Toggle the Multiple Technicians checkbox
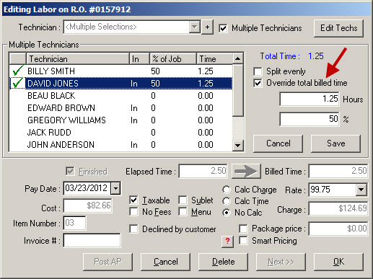Screen dimensions: 373x279 tap(223, 28)
